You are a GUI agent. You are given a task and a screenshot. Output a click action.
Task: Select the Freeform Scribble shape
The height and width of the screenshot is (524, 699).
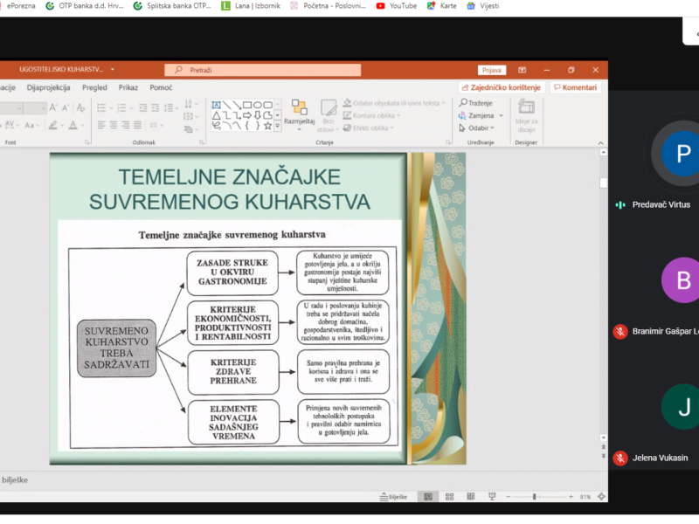pos(216,126)
